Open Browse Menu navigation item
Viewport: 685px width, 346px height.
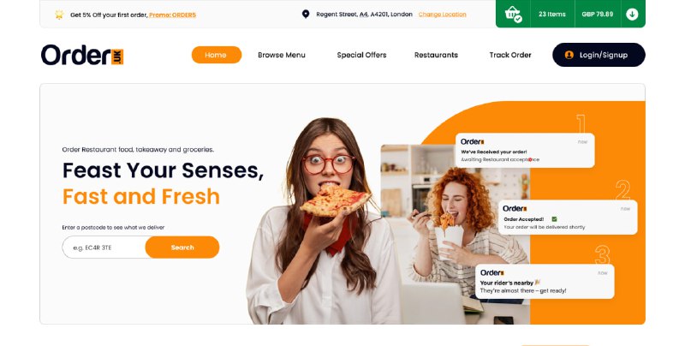[282, 55]
